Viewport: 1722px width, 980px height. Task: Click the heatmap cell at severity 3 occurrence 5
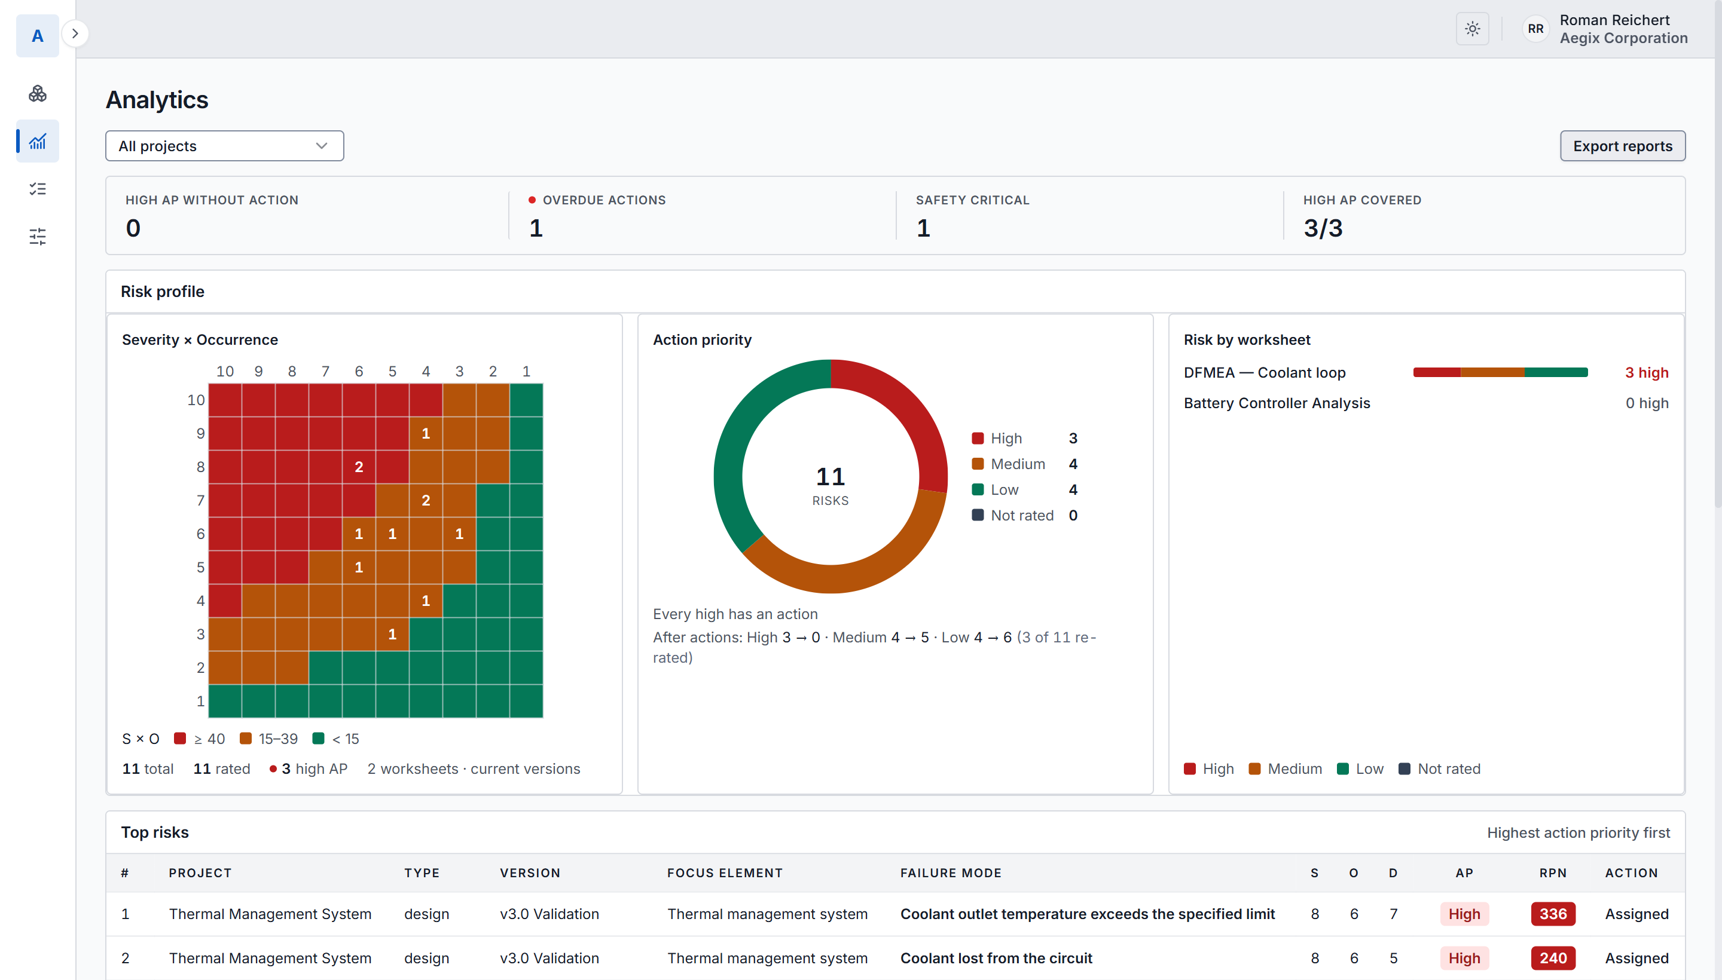(x=393, y=634)
